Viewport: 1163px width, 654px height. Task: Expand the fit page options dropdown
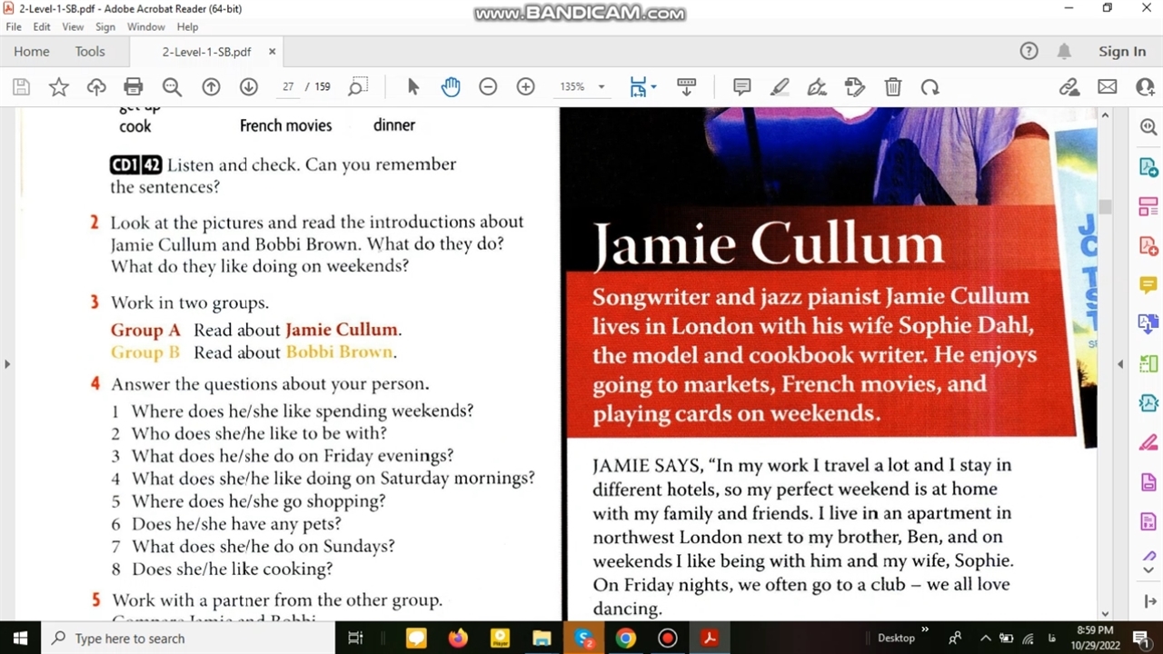tap(653, 87)
